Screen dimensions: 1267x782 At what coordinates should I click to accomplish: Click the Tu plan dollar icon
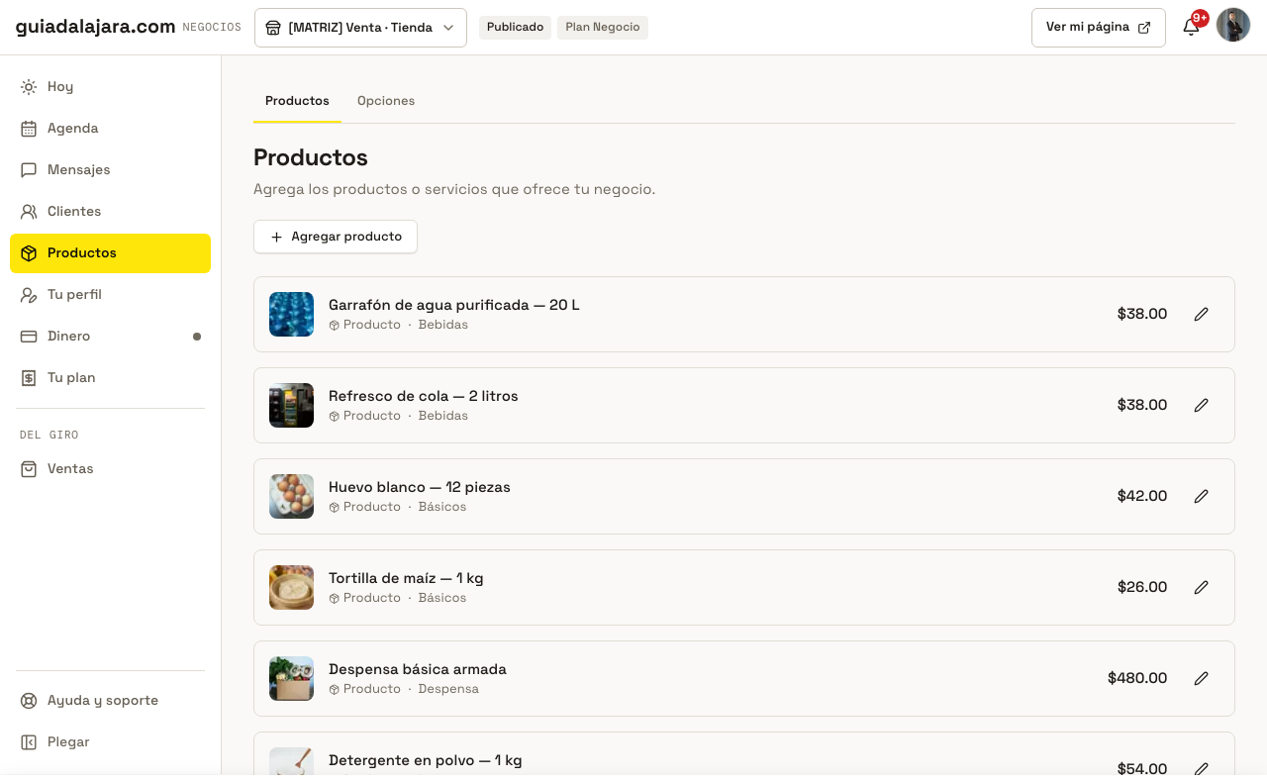pyautogui.click(x=29, y=378)
